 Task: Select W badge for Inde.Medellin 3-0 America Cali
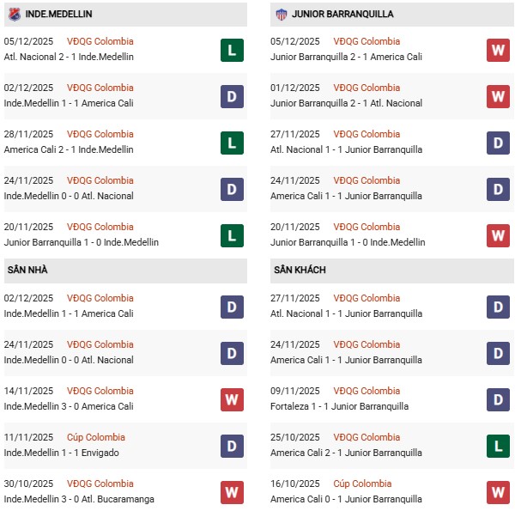pos(232,399)
